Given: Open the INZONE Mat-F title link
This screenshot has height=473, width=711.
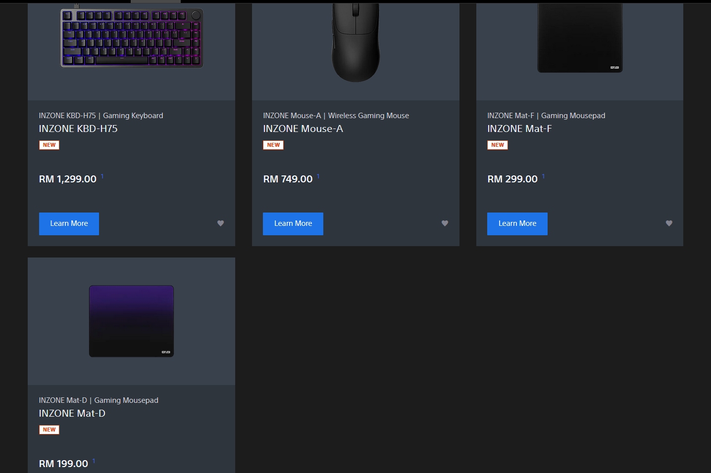Looking at the screenshot, I should (x=519, y=129).
